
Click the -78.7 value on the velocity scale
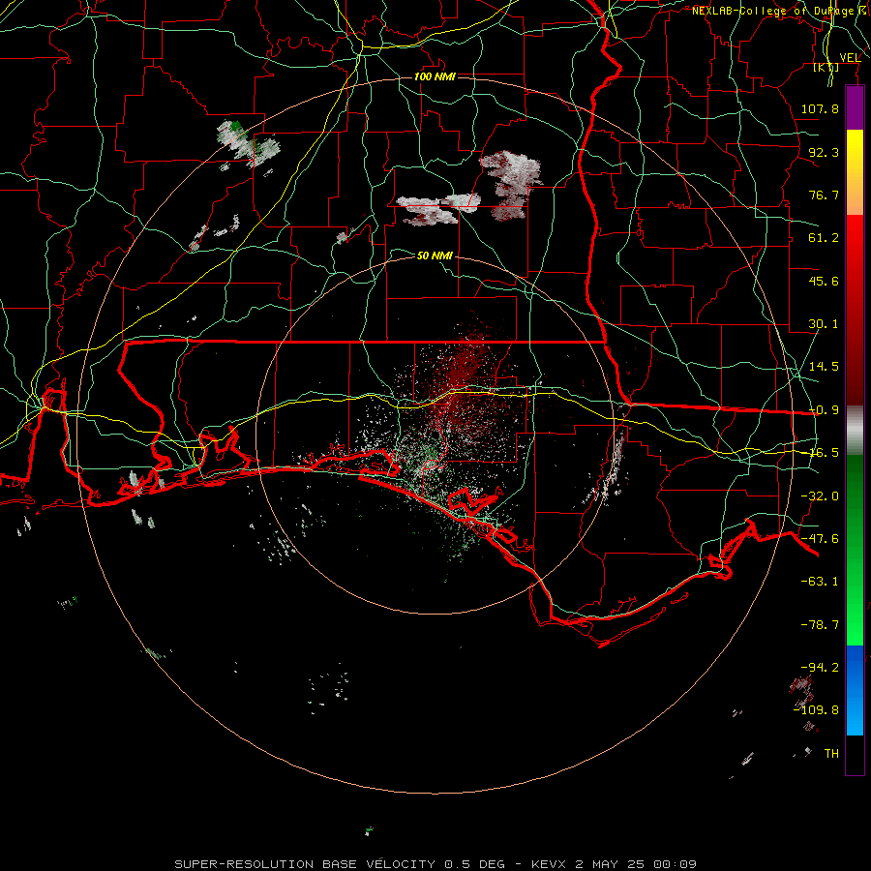click(820, 625)
